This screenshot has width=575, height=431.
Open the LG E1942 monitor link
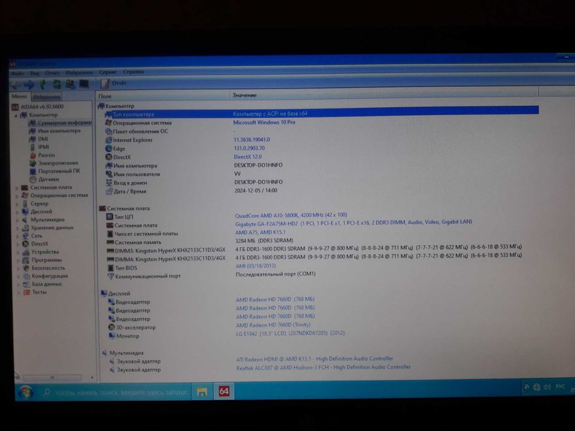[x=290, y=334]
